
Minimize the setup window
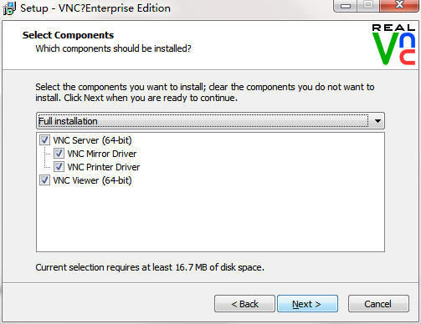click(x=346, y=6)
